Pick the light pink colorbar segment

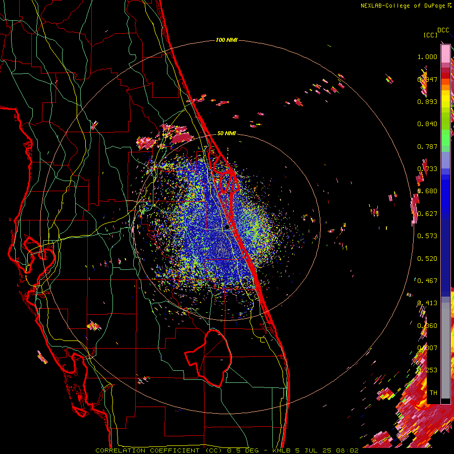(445, 53)
